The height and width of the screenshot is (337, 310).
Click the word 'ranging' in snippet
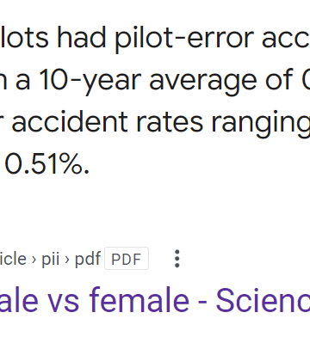(x=261, y=124)
